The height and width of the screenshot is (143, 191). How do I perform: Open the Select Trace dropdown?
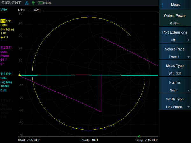[175, 53]
